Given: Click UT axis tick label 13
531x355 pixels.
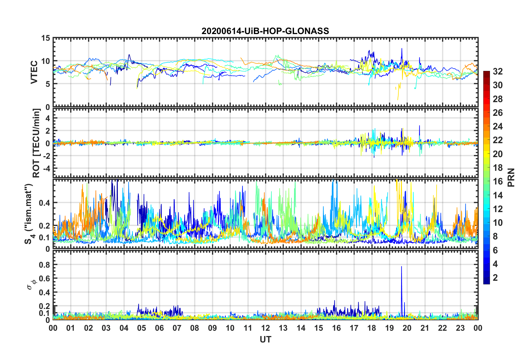Looking at the screenshot, I should pos(283,328).
